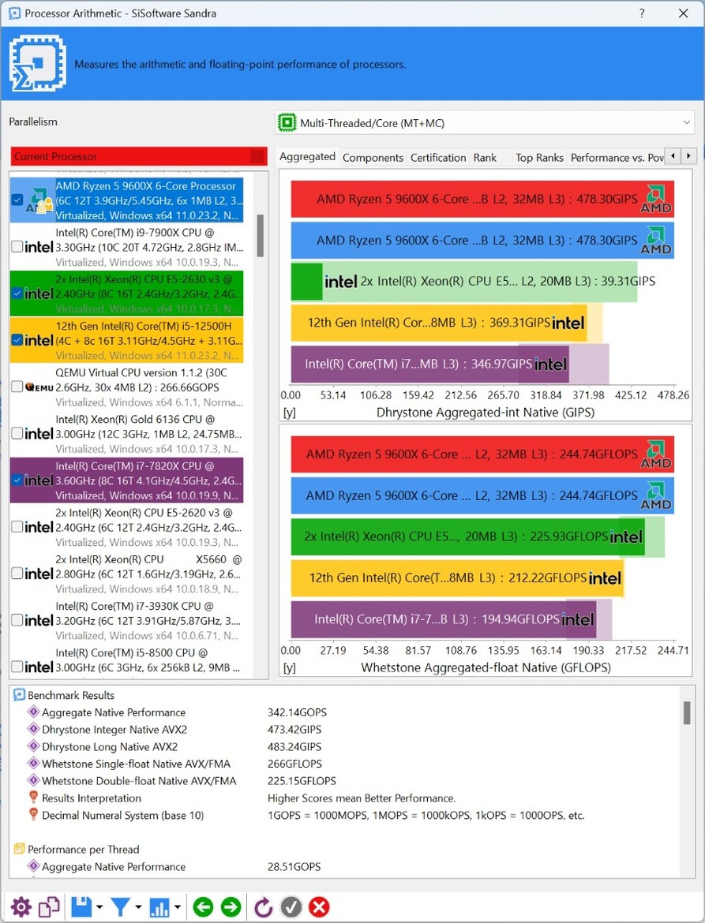The width and height of the screenshot is (705, 923).
Task: Click the diamond icon beside Dhrystone Long Native AVX2
Action: coord(34,746)
